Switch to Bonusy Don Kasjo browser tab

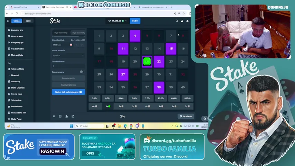pos(25,7)
